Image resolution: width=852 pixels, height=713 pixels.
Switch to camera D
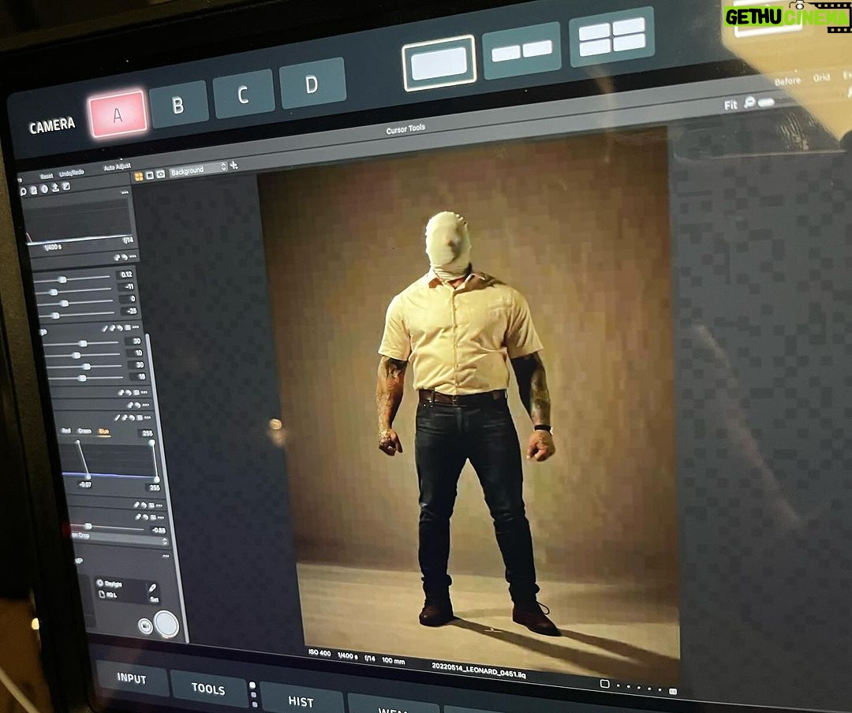(312, 83)
